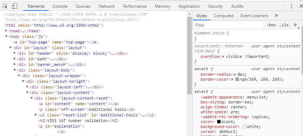This screenshot has width=303, height=136.
Task: Click the align-items: center property
Action: 223,107
